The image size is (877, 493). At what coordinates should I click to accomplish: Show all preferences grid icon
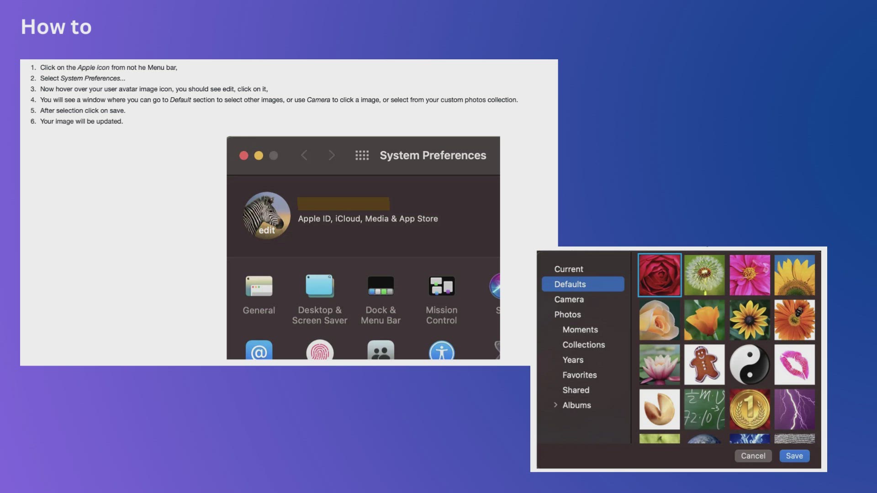coord(362,156)
